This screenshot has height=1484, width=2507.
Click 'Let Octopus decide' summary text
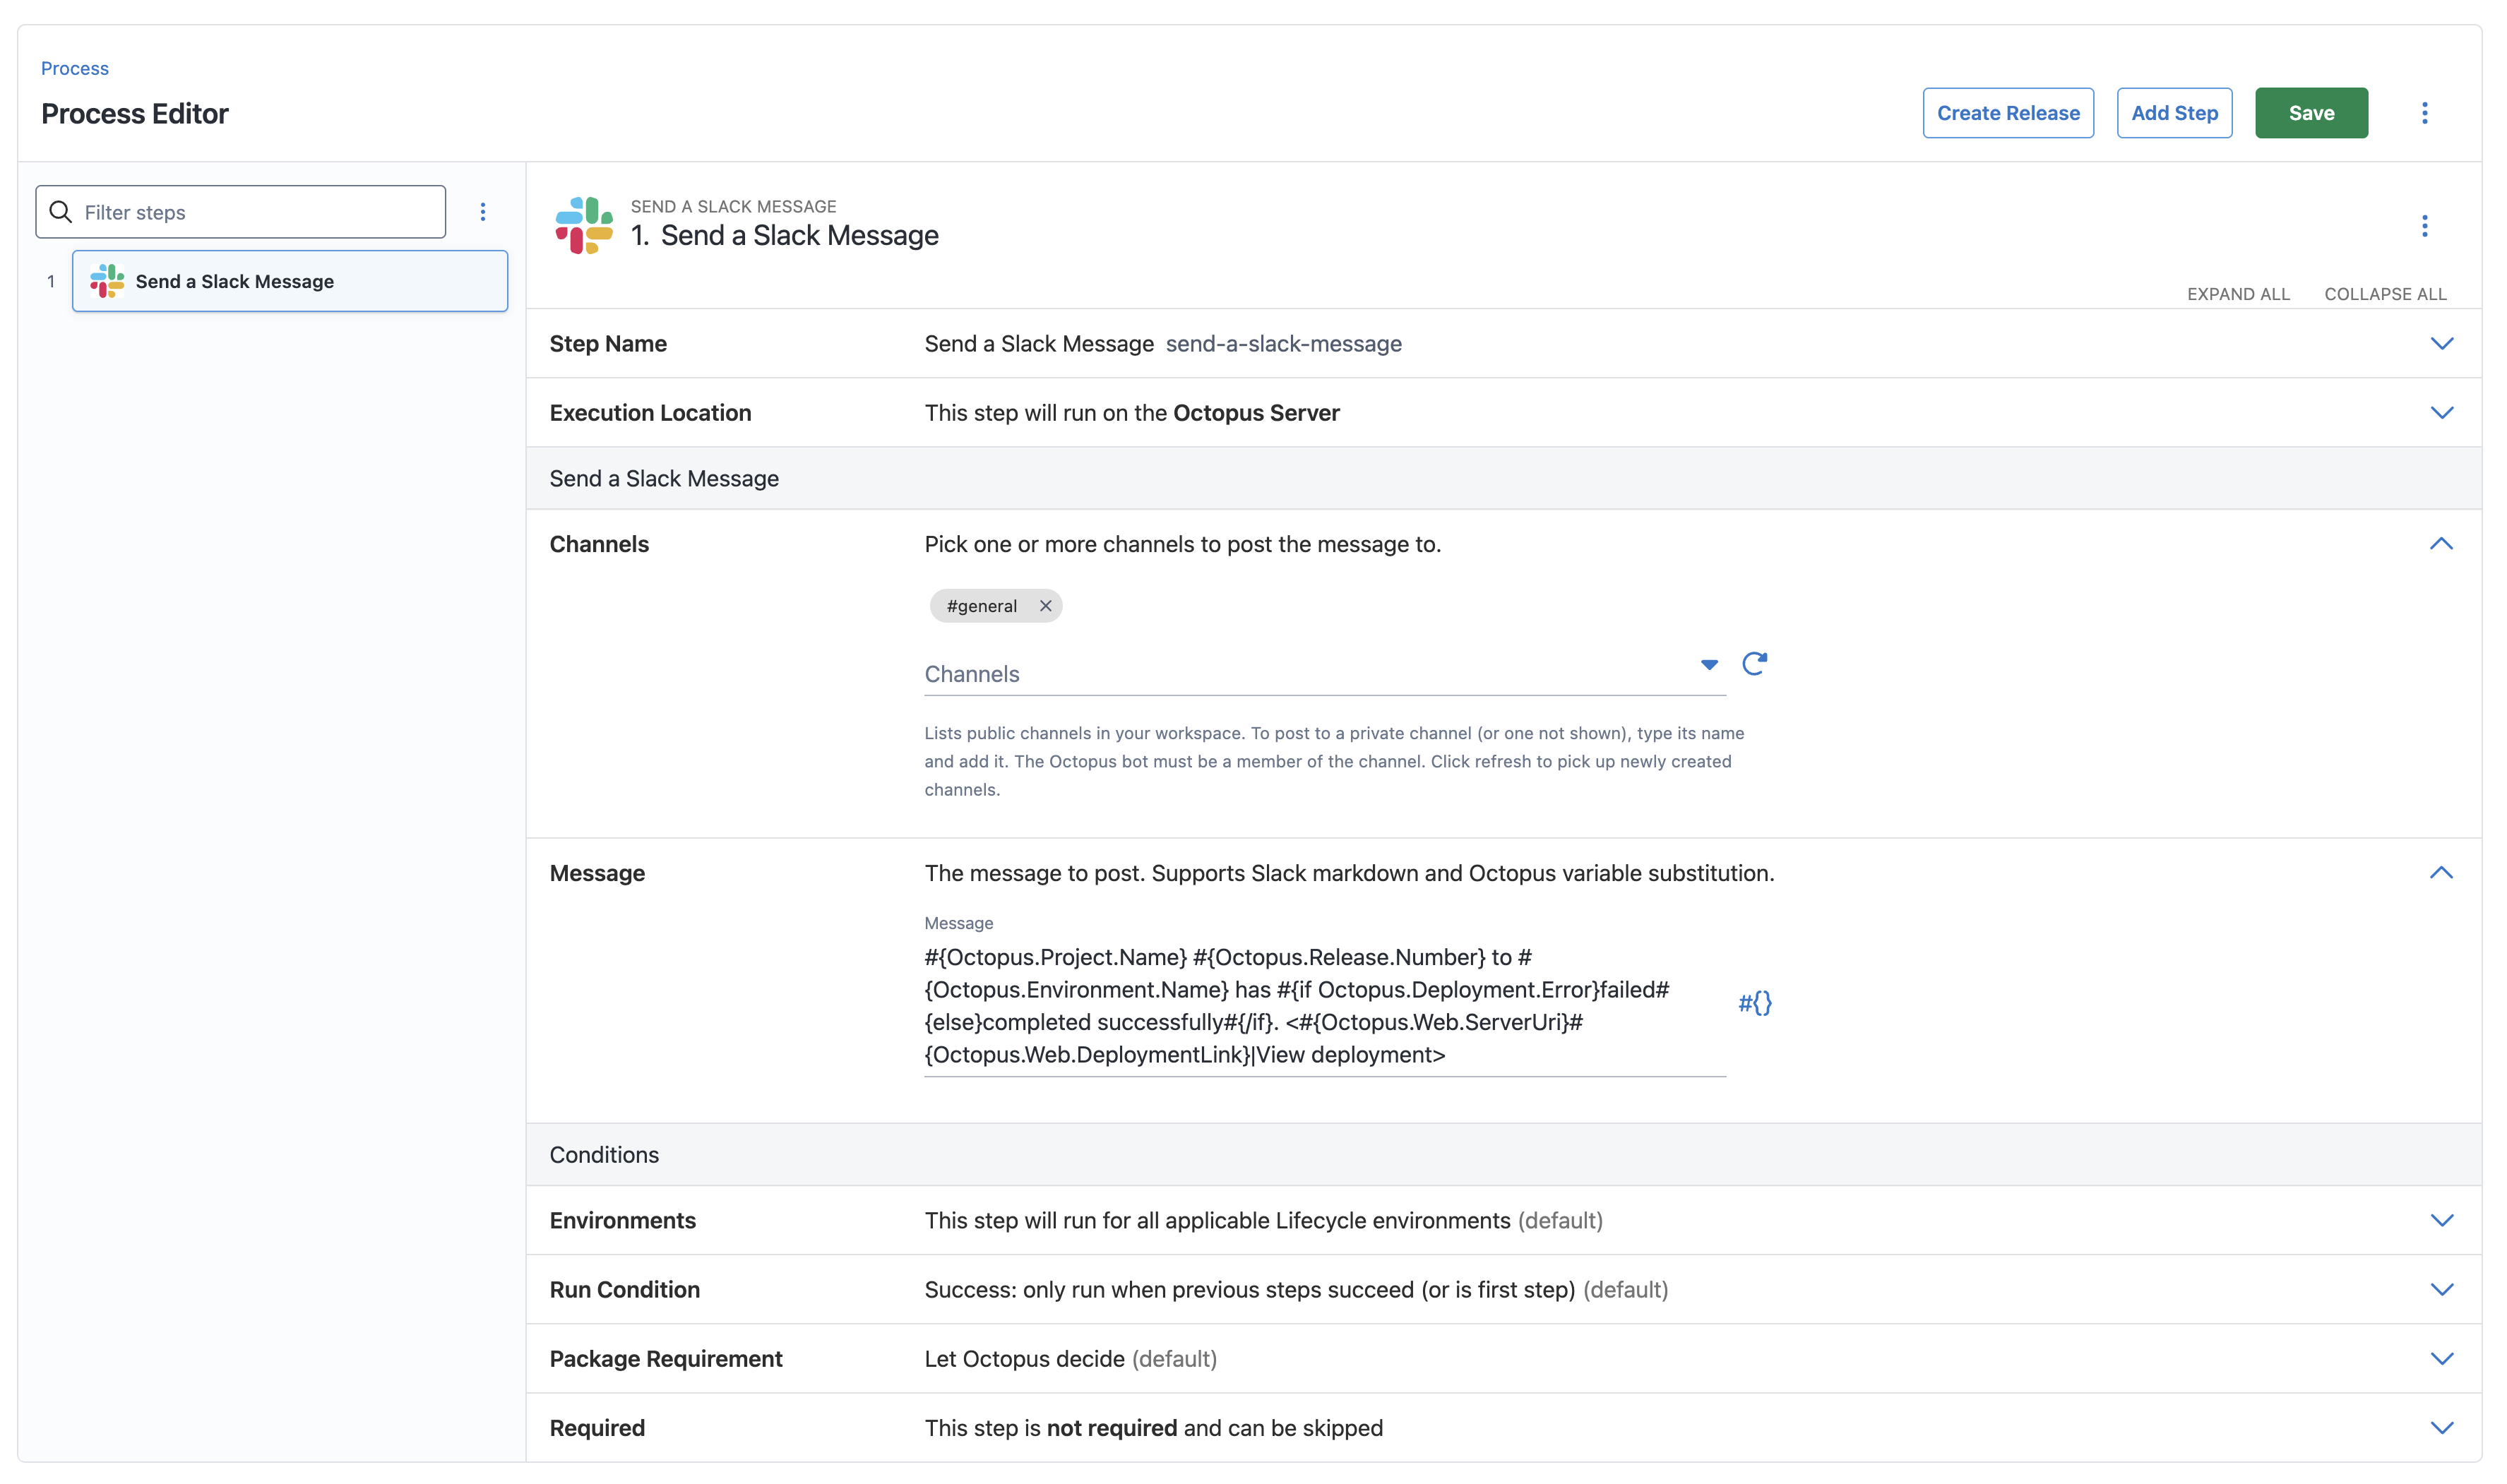(1024, 1359)
